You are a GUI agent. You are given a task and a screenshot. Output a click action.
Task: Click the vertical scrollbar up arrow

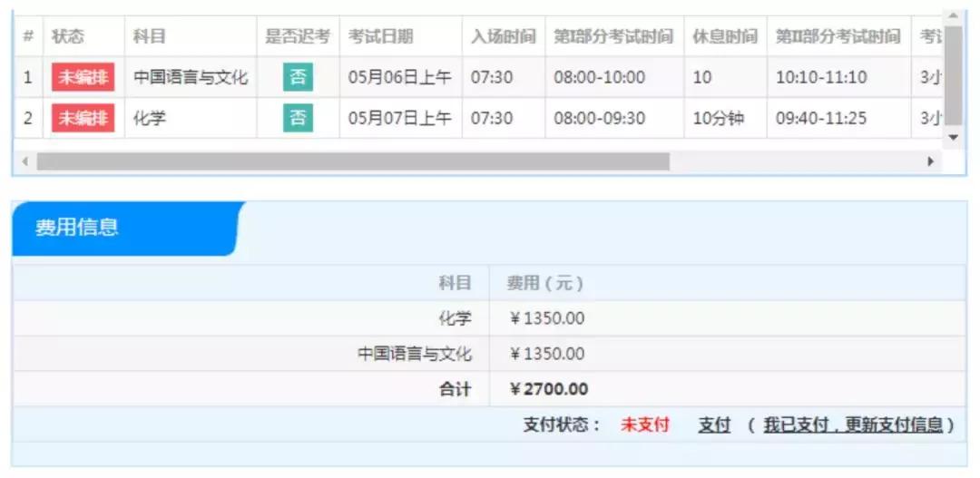953,15
